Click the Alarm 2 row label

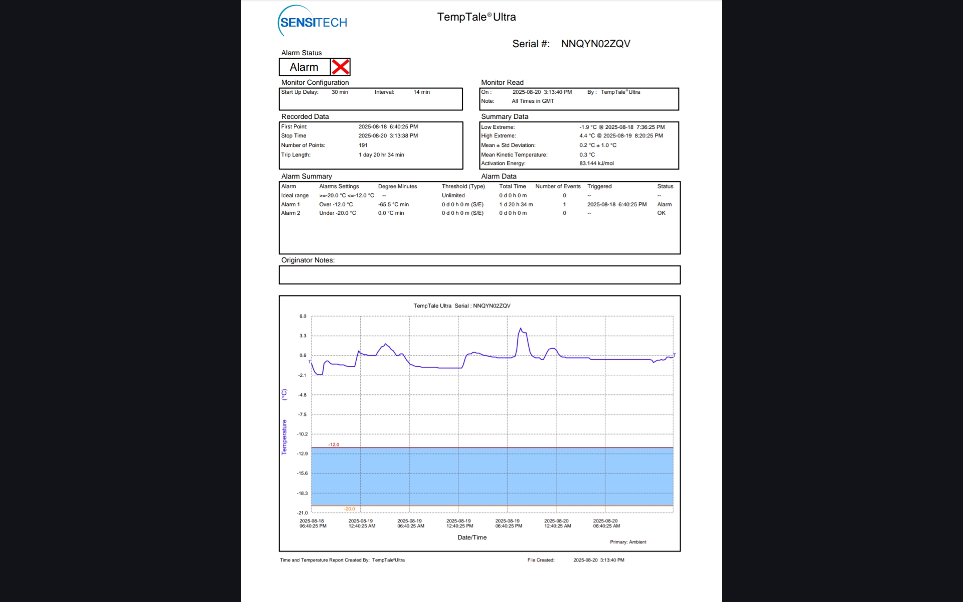click(290, 213)
